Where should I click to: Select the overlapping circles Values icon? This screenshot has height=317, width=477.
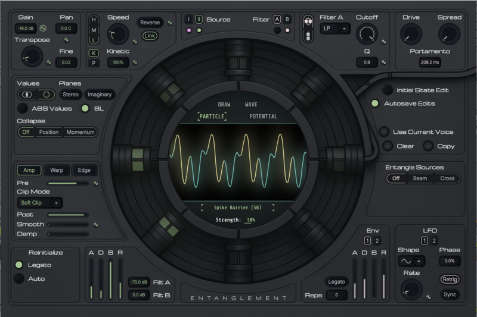point(27,95)
